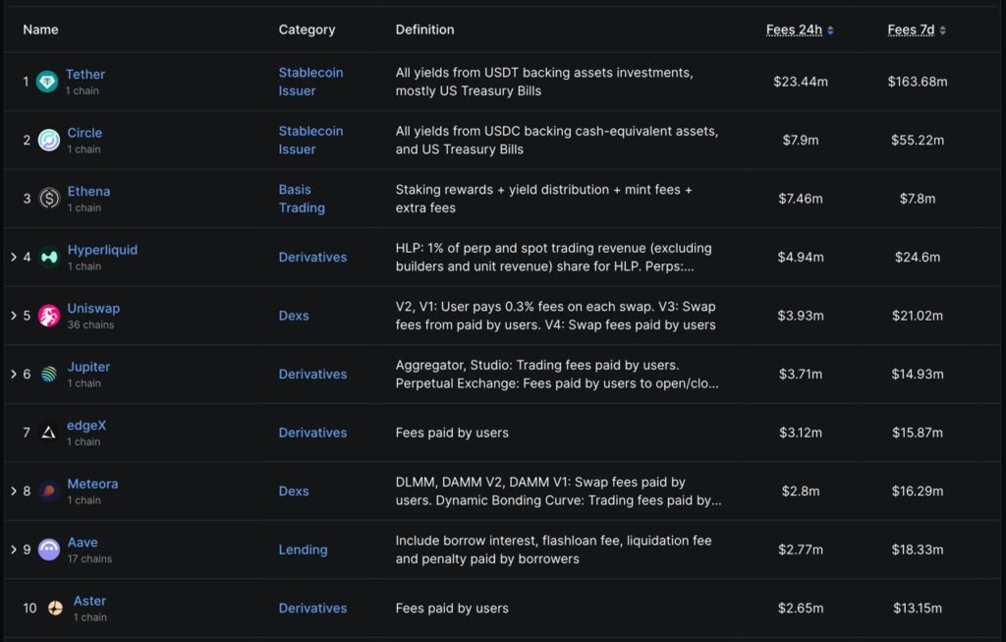Click the edgeX triangle logo icon
1006x642 pixels.
pos(49,433)
